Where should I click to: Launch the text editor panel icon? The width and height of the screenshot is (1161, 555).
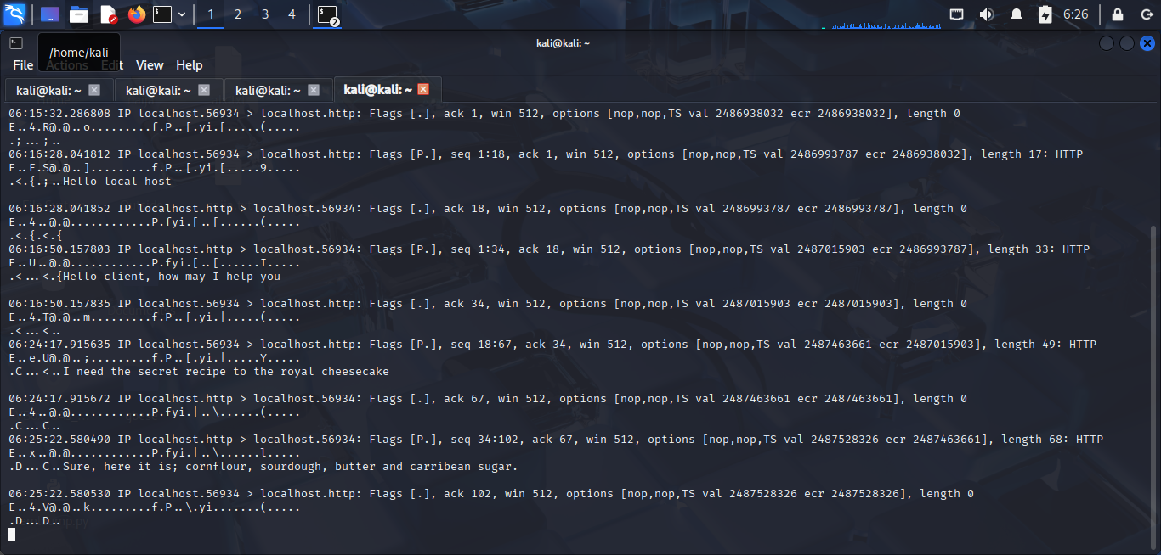pos(108,14)
